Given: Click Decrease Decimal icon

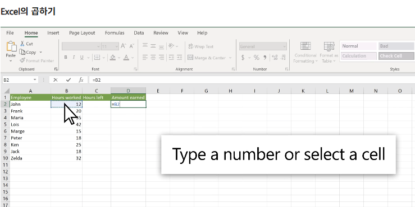Looking at the screenshot, I should click(x=283, y=57).
